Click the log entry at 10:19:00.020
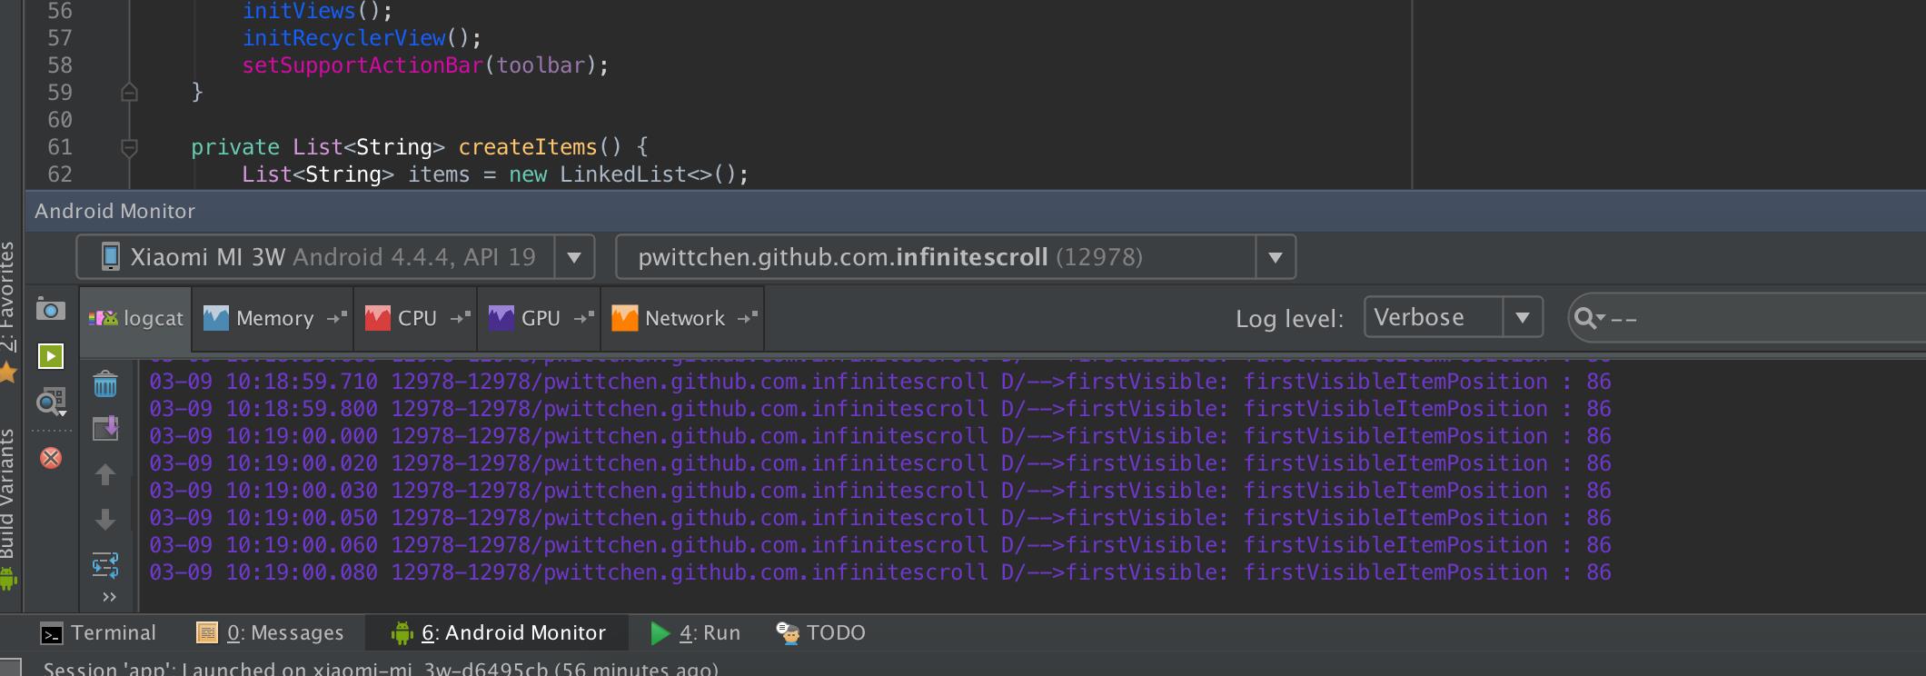The height and width of the screenshot is (676, 1926). click(x=880, y=463)
